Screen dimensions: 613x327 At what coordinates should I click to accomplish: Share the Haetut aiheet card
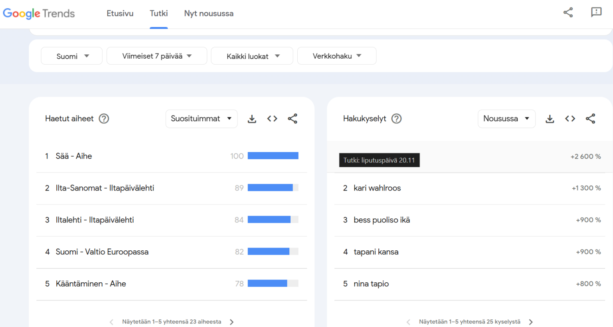click(293, 119)
